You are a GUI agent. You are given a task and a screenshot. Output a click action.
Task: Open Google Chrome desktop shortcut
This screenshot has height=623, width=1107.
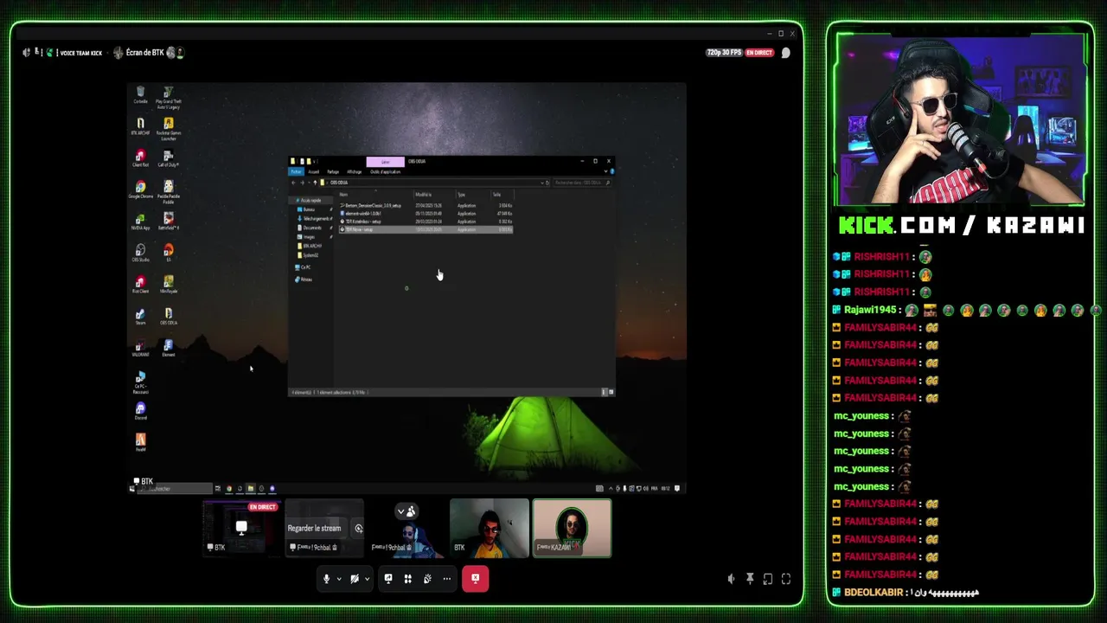(140, 189)
